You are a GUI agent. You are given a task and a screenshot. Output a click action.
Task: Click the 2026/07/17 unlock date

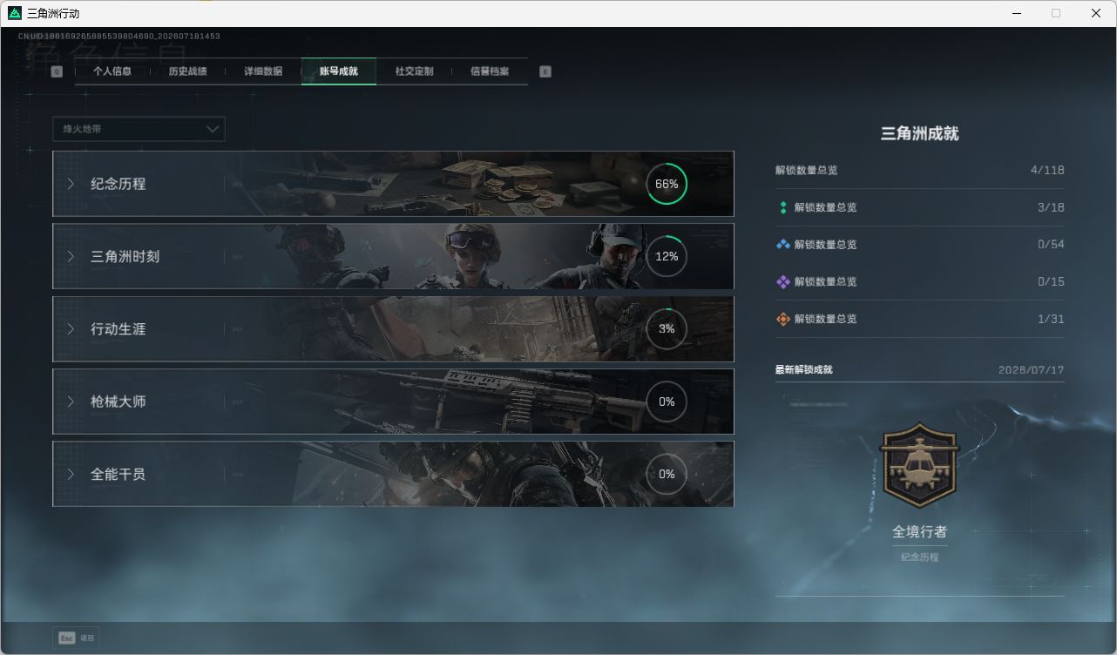(1032, 370)
